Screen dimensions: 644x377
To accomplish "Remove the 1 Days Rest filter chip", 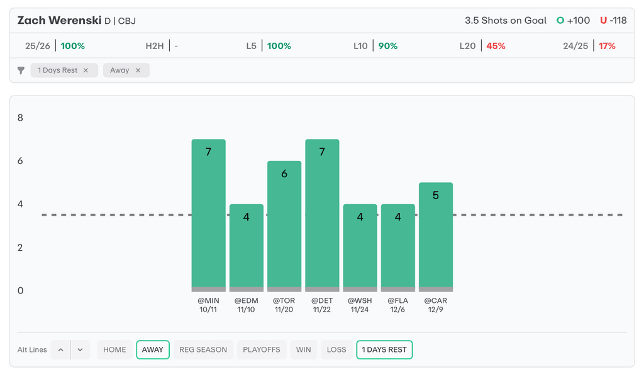I will (86, 70).
